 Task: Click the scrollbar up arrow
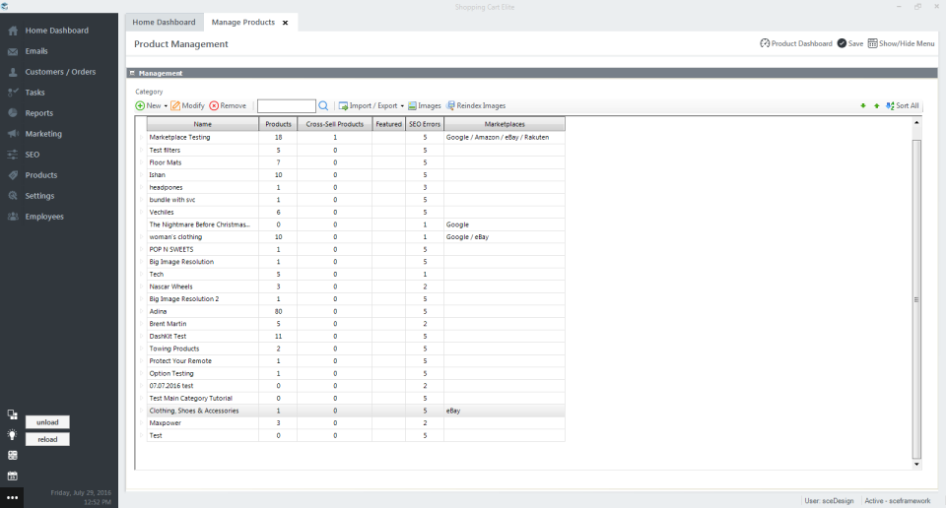click(x=916, y=123)
